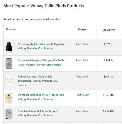Open Domaine de Montille Les Taillepieds link
Image resolution: width=122 pixels, height=124 pixels.
[41, 46]
